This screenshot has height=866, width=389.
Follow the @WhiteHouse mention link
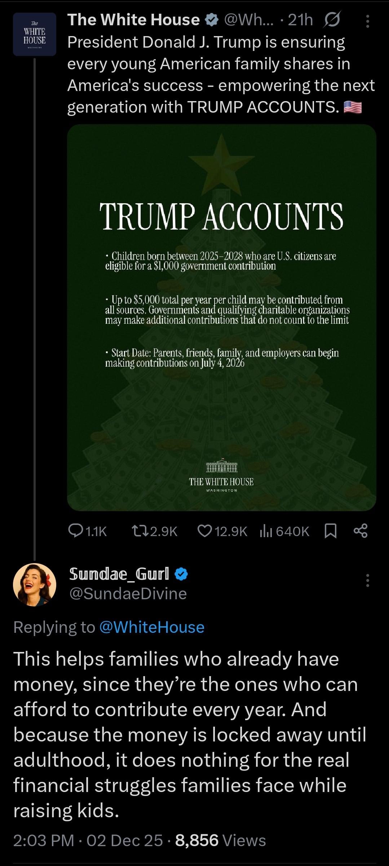pyautogui.click(x=151, y=627)
